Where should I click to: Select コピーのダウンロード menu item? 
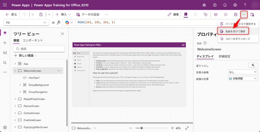[x=238, y=39]
